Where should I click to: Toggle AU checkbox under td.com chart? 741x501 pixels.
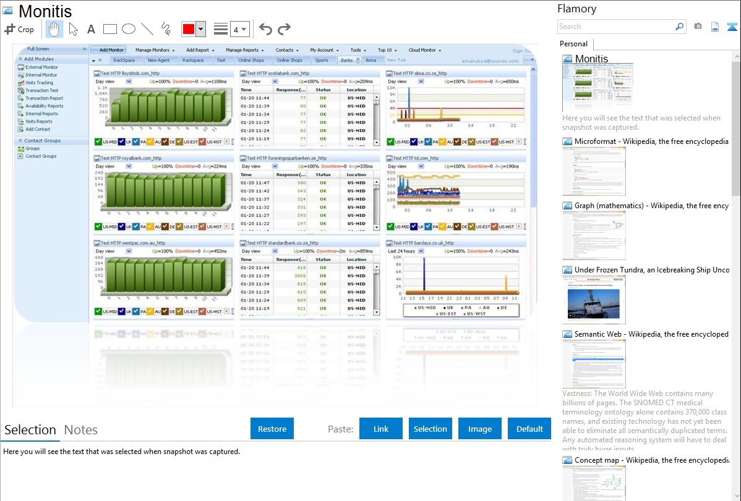(x=442, y=227)
